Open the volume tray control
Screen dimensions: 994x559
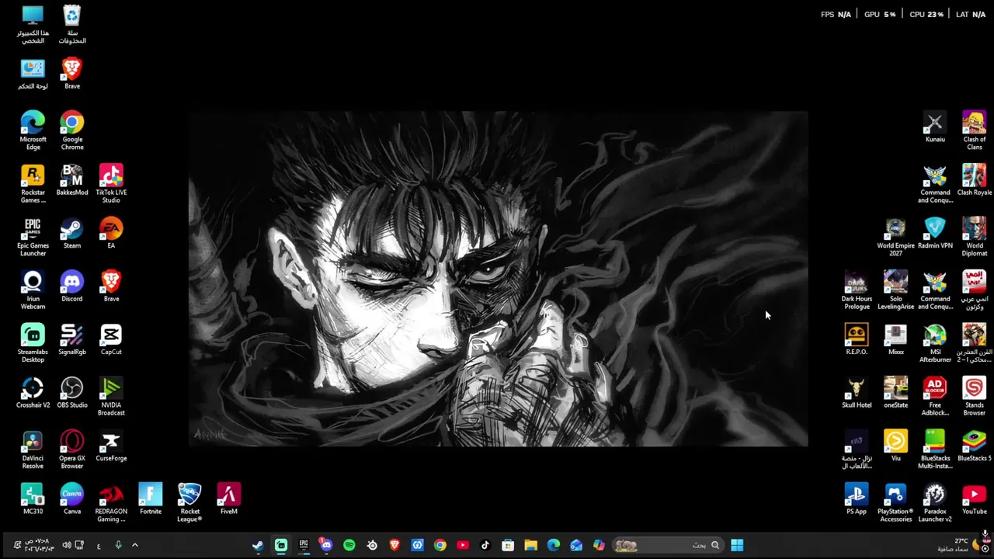[x=66, y=545]
